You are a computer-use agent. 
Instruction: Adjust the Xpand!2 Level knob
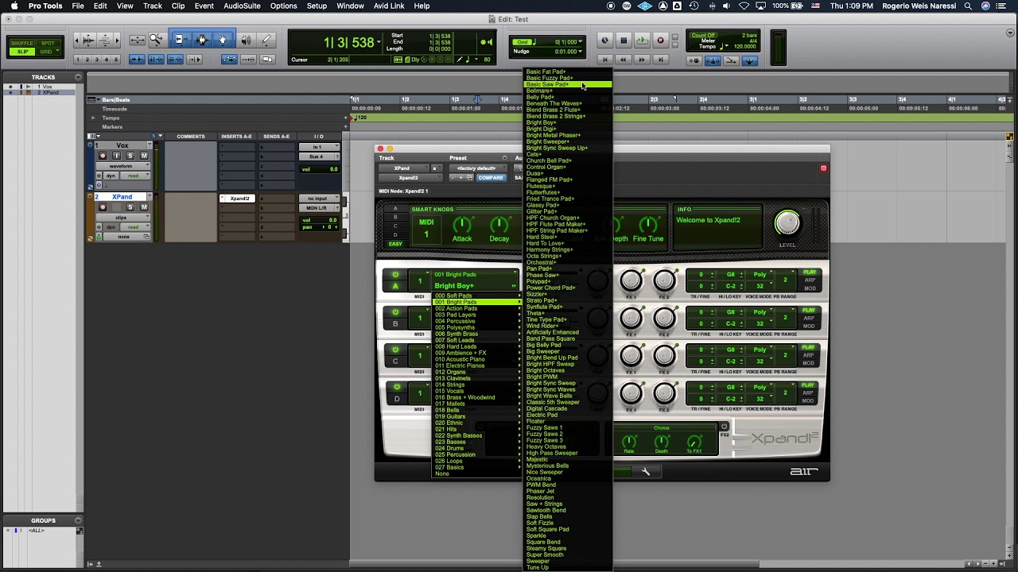[x=787, y=224]
